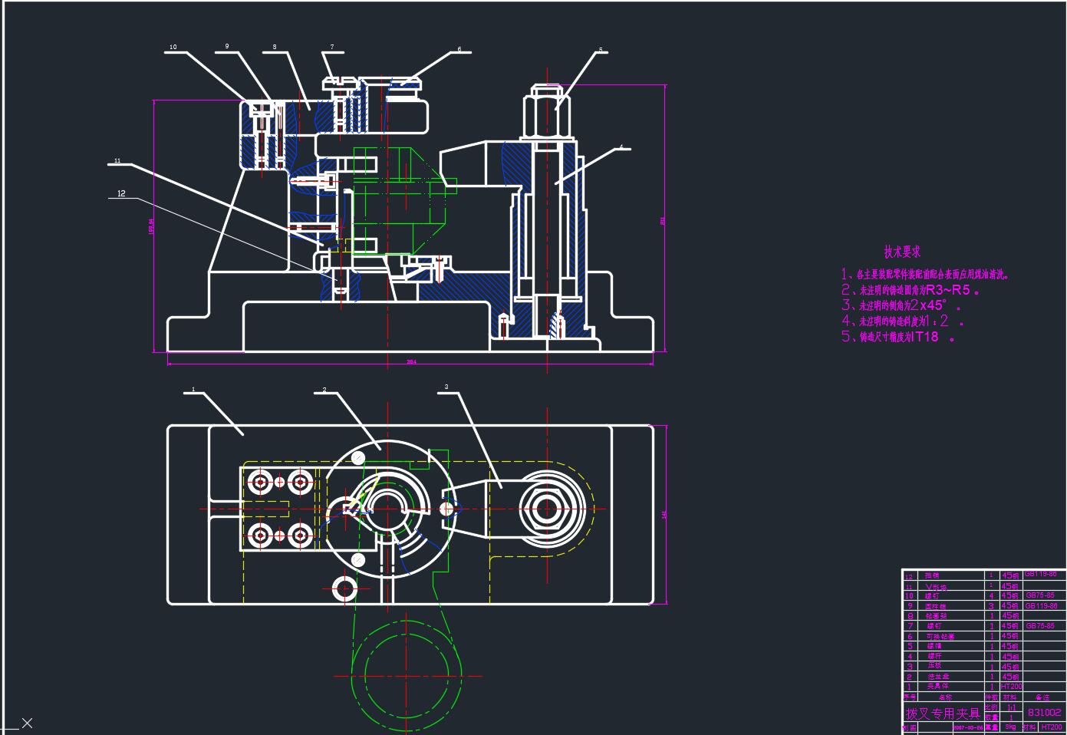Click the 204 width dimension text
This screenshot has height=735, width=1067.
pos(412,361)
